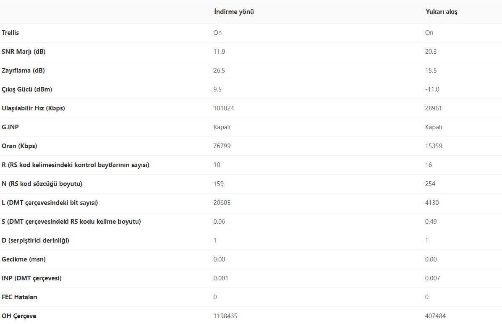The image size is (502, 324).
Task: Click the Yukarı akış column header
Action: pyautogui.click(x=441, y=12)
